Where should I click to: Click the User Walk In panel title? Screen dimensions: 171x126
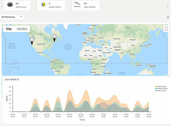point(12,79)
